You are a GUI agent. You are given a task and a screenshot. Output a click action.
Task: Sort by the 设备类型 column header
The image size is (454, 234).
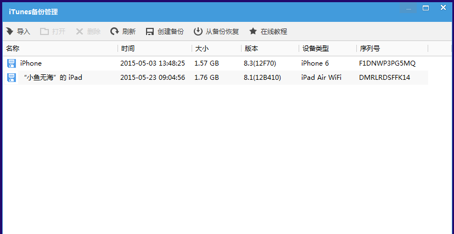coord(316,49)
